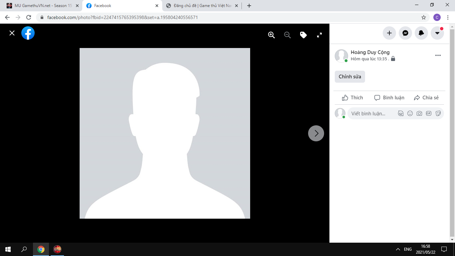Viewport: 455px width, 256px height.
Task: Focus the Viết bình luận field
Action: tap(370, 114)
